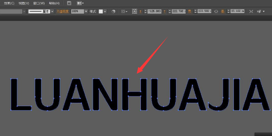Open the 视图(V) menu
272x136 pixels.
pyautogui.click(x=24, y=3)
